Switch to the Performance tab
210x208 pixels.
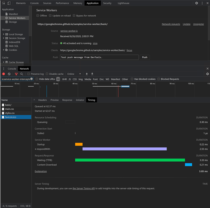pyautogui.click(x=62, y=3)
